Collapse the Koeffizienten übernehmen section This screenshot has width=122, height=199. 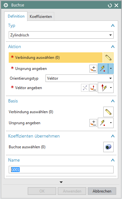pos(113,136)
